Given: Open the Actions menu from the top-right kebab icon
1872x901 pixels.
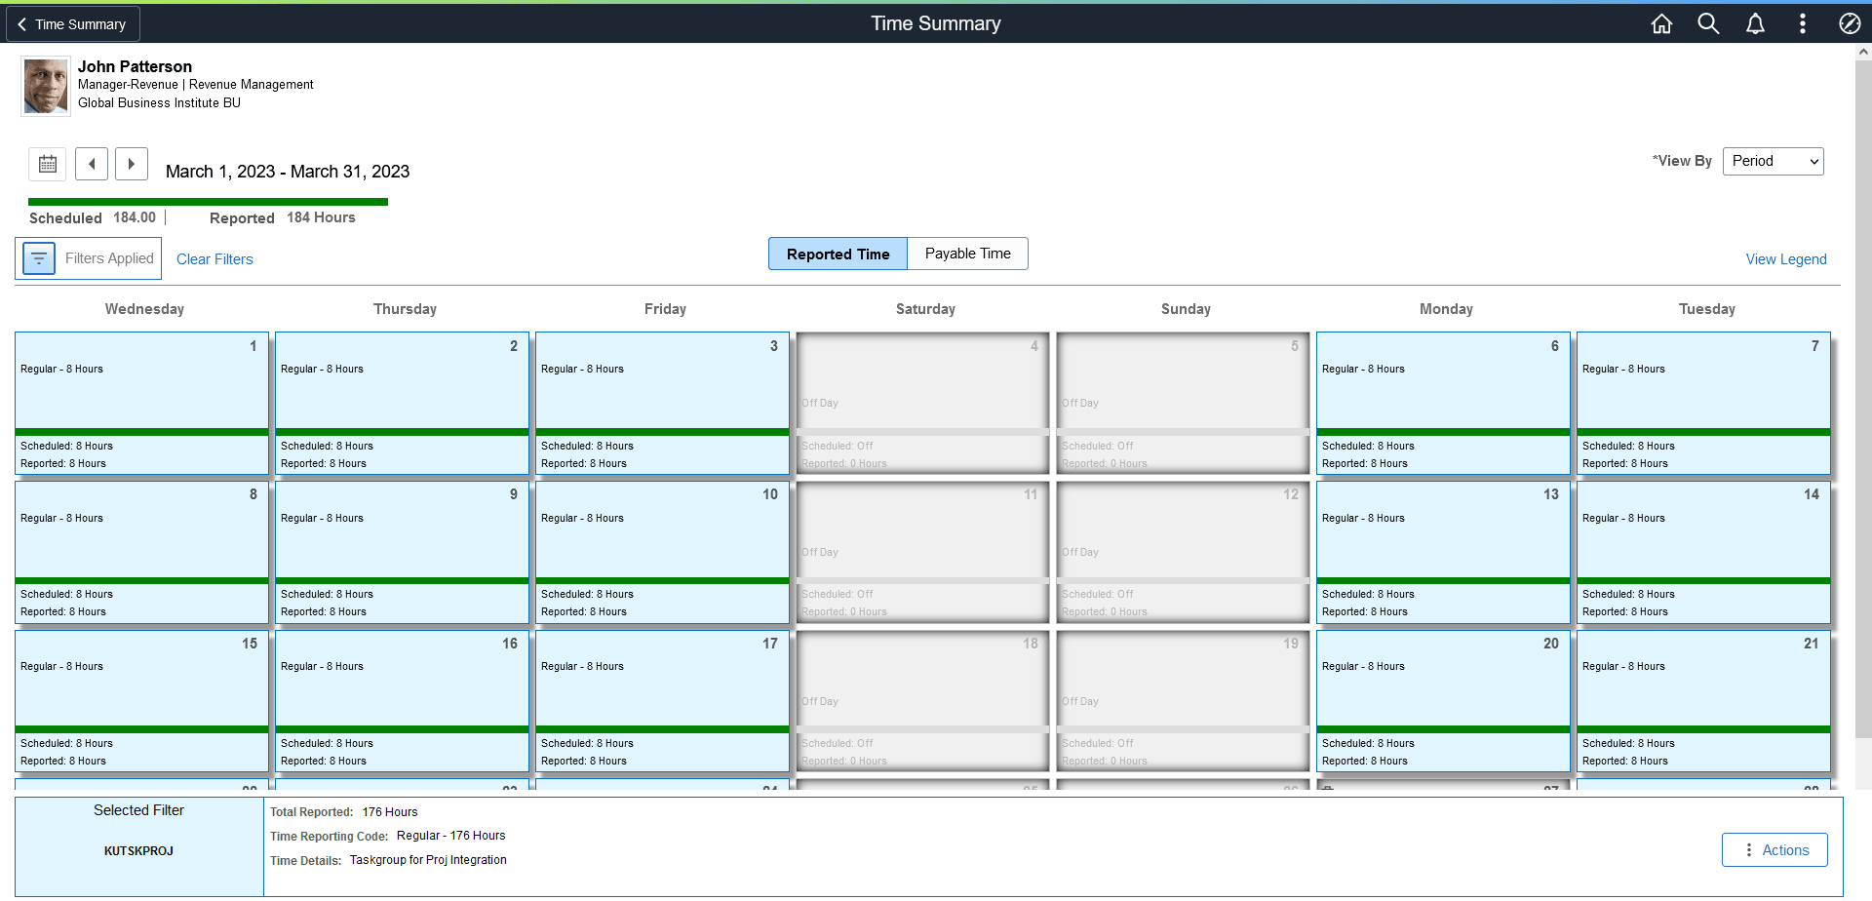Looking at the screenshot, I should point(1803,23).
